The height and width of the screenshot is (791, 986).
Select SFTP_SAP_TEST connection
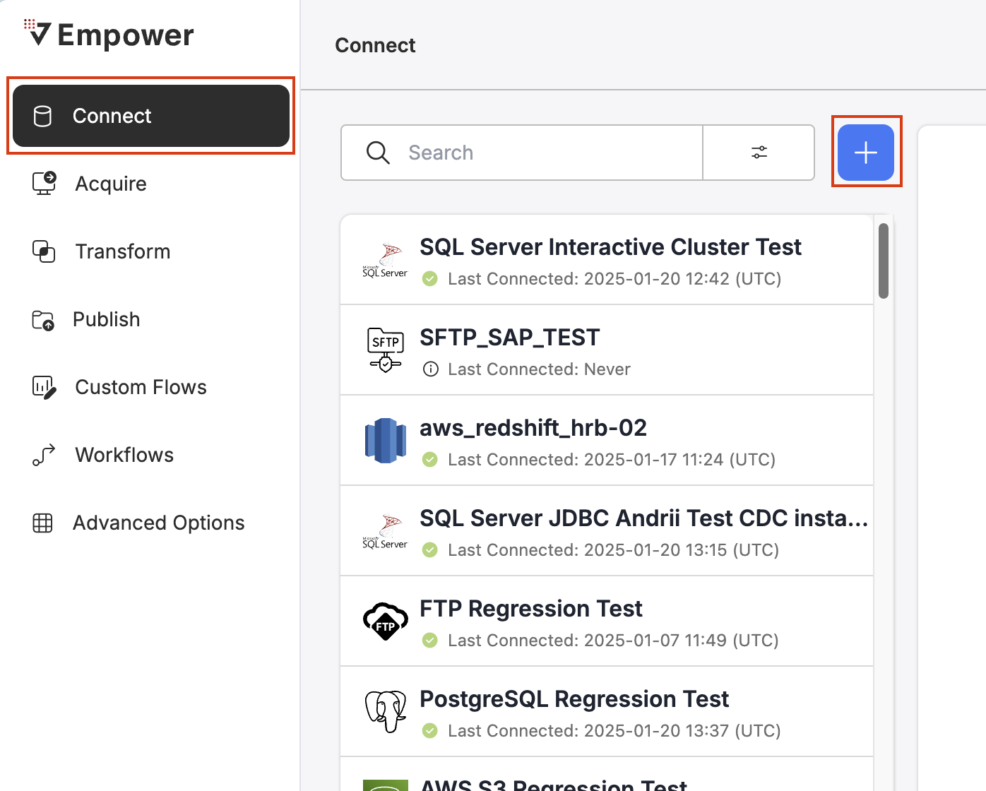point(607,350)
